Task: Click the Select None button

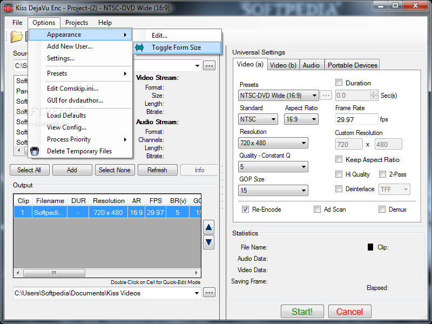Action: pos(114,170)
